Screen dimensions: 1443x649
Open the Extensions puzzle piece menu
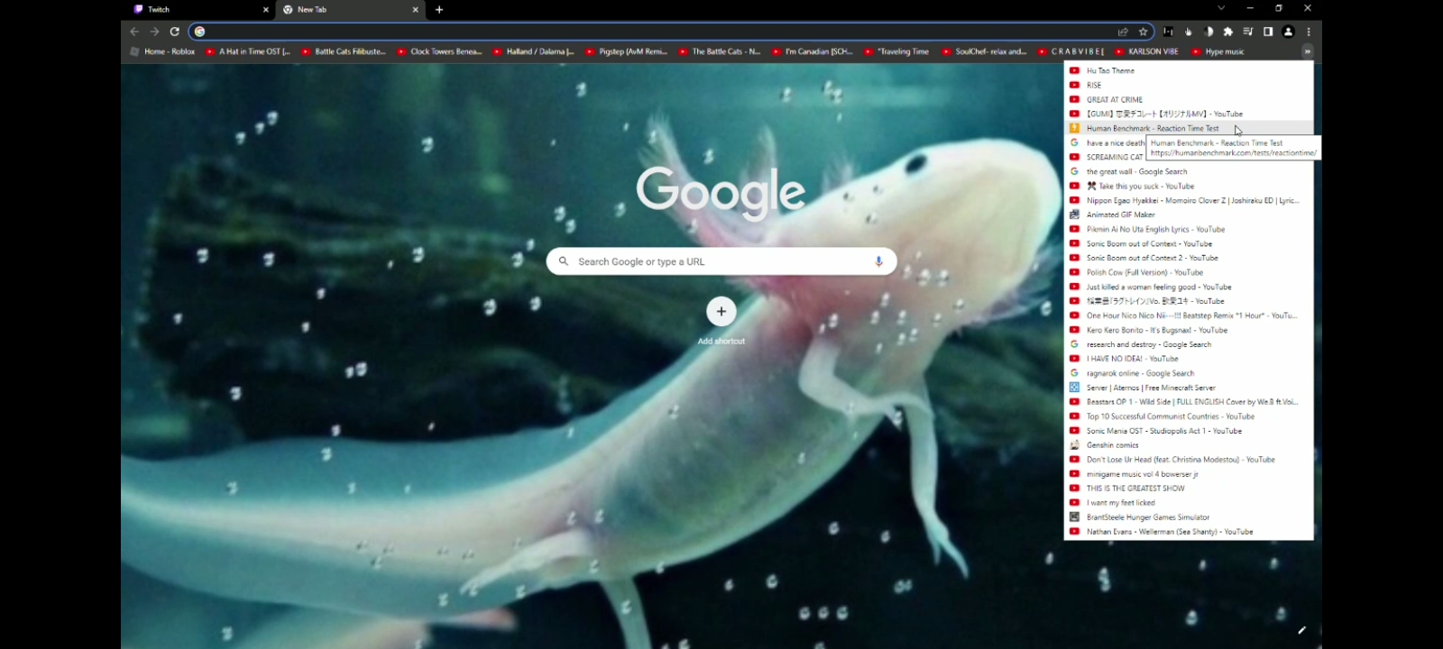1227,32
